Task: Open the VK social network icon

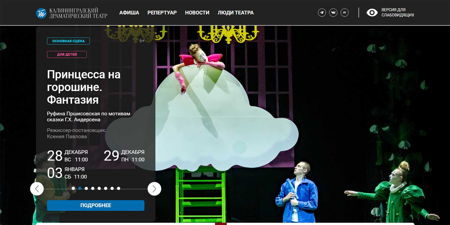Action: click(333, 12)
